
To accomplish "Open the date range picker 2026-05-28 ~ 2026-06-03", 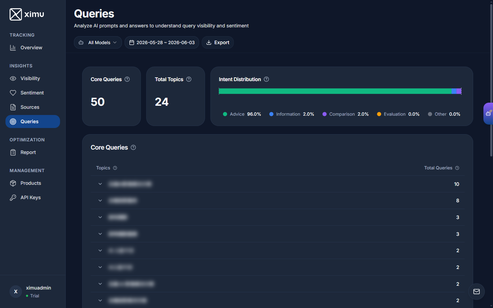I will click(x=162, y=42).
